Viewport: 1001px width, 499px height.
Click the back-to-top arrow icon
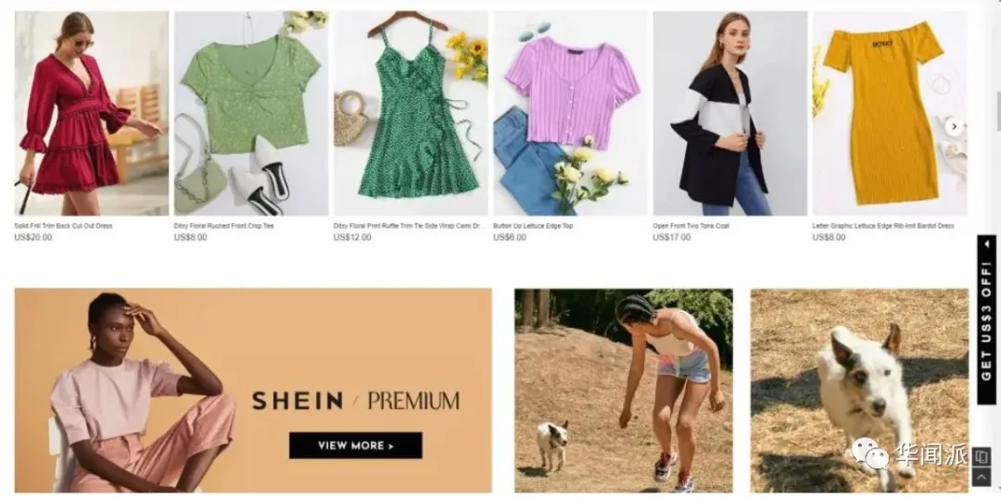(x=982, y=477)
